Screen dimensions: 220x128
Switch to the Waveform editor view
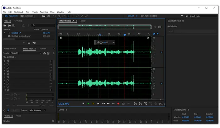11,16
